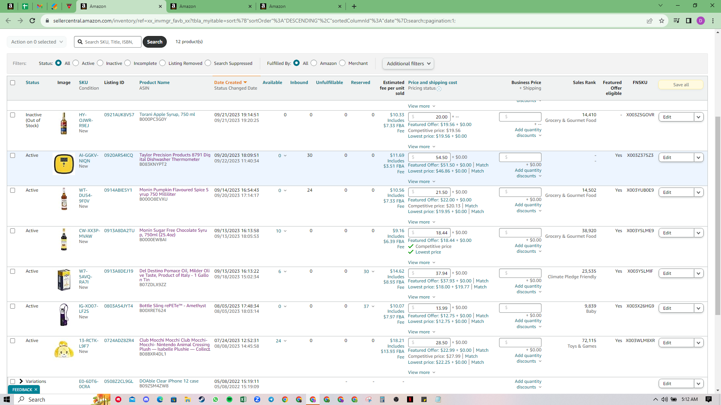
Task: Open Zoom from the taskbar
Action: [x=257, y=399]
